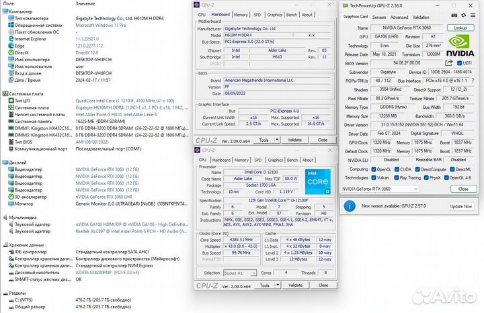This screenshot has height=313, width=484.
Task: Click the NVIDIA logo in GPU-Z
Action: click(x=460, y=45)
